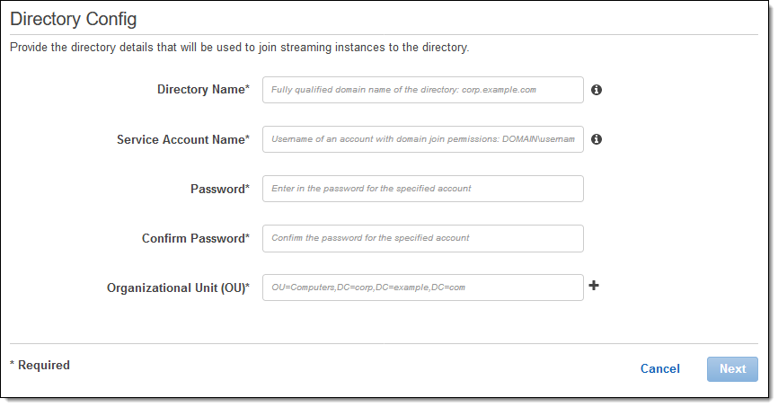Click into the Service Account Name field
Image resolution: width=778 pixels, height=407 pixels.
point(422,139)
